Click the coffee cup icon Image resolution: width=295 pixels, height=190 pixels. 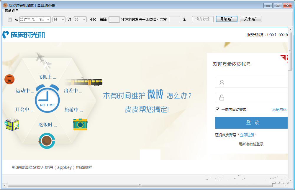[47, 141]
